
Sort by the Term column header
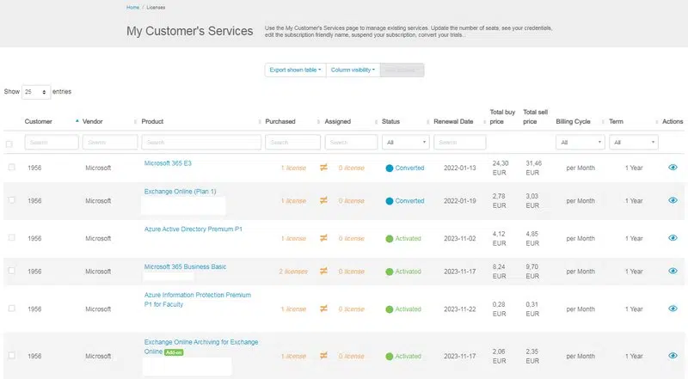click(x=616, y=121)
